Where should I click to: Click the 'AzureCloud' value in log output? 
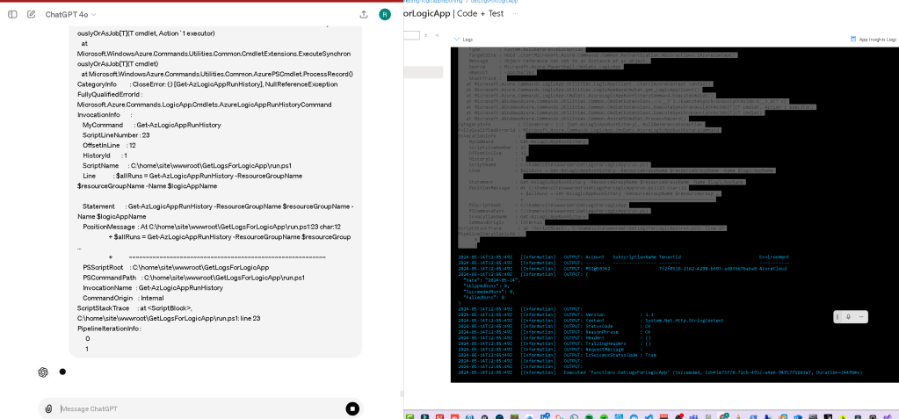tap(773, 268)
